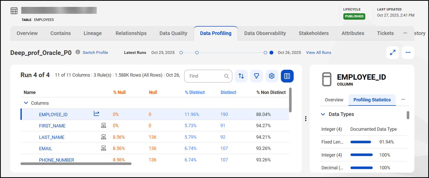The height and width of the screenshot is (178, 429).
Task: Sort by the Distinct column header
Action: point(228,92)
